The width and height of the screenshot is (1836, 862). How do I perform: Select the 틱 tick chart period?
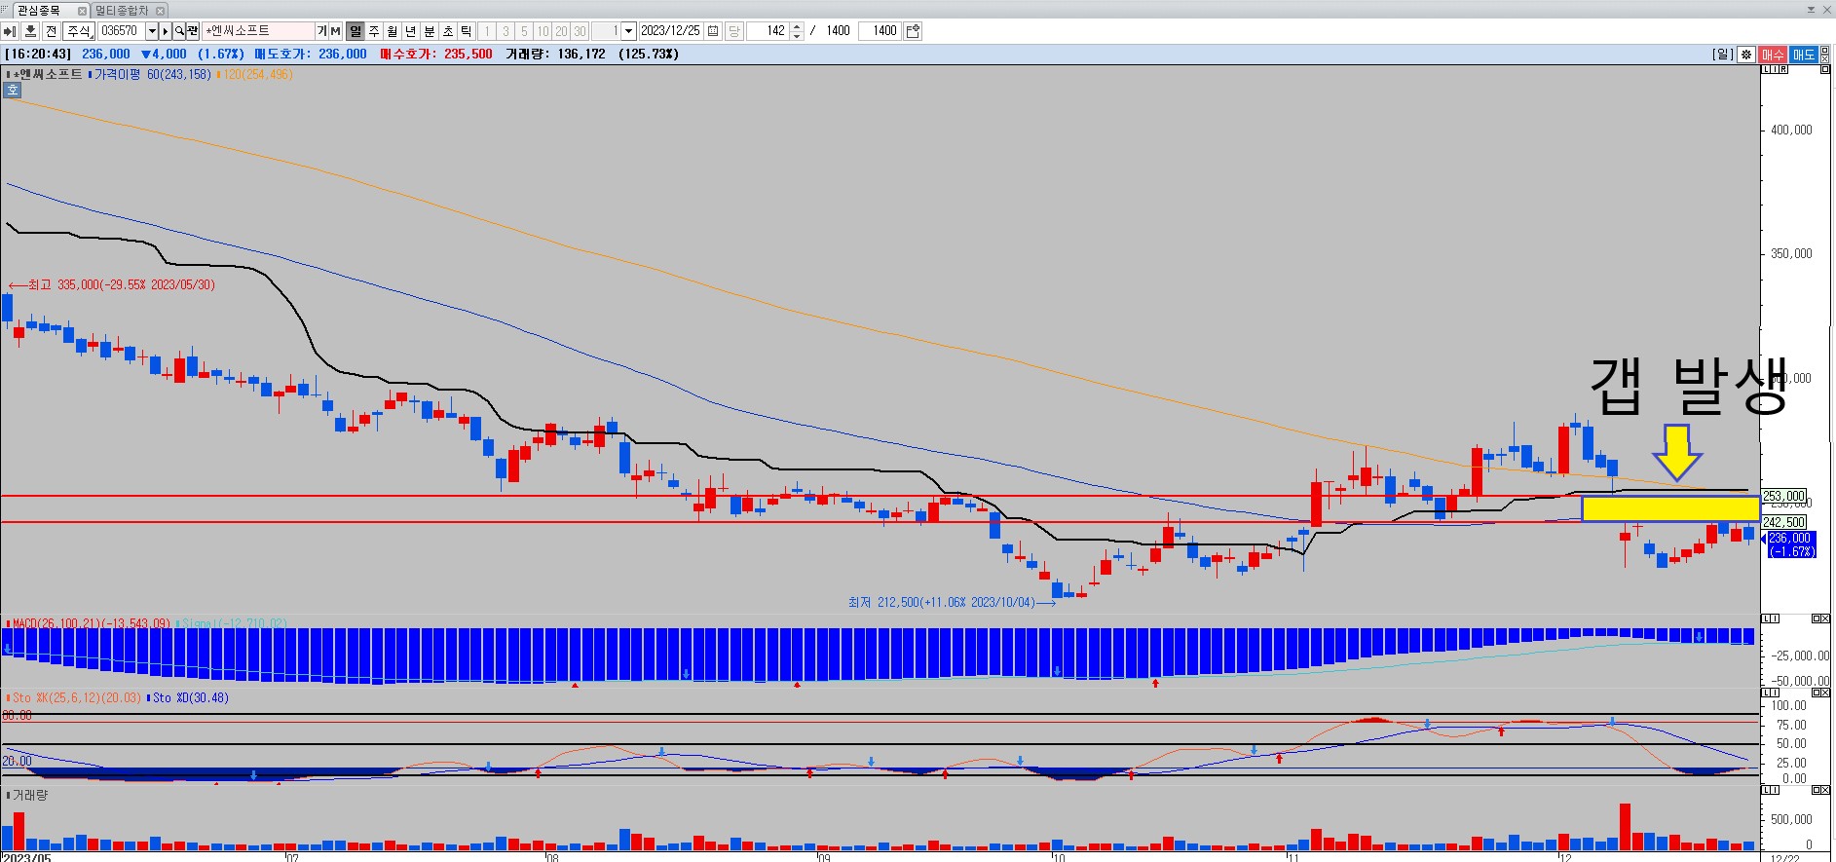(467, 31)
